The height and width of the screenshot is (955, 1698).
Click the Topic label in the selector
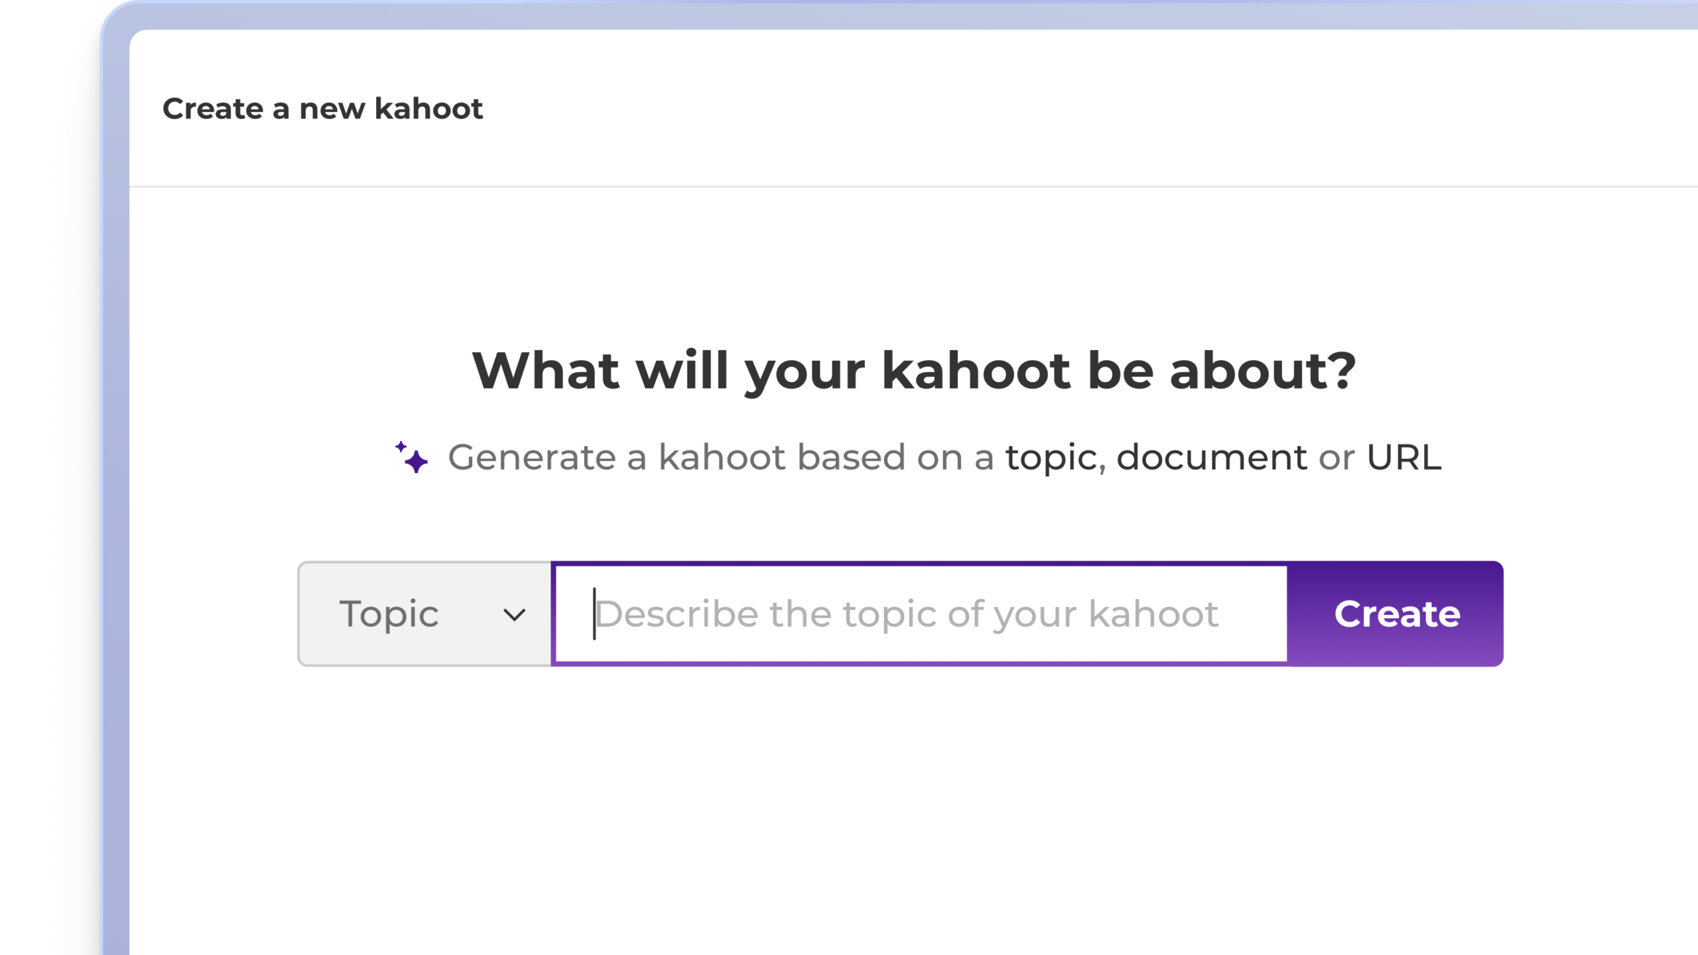[x=389, y=614]
